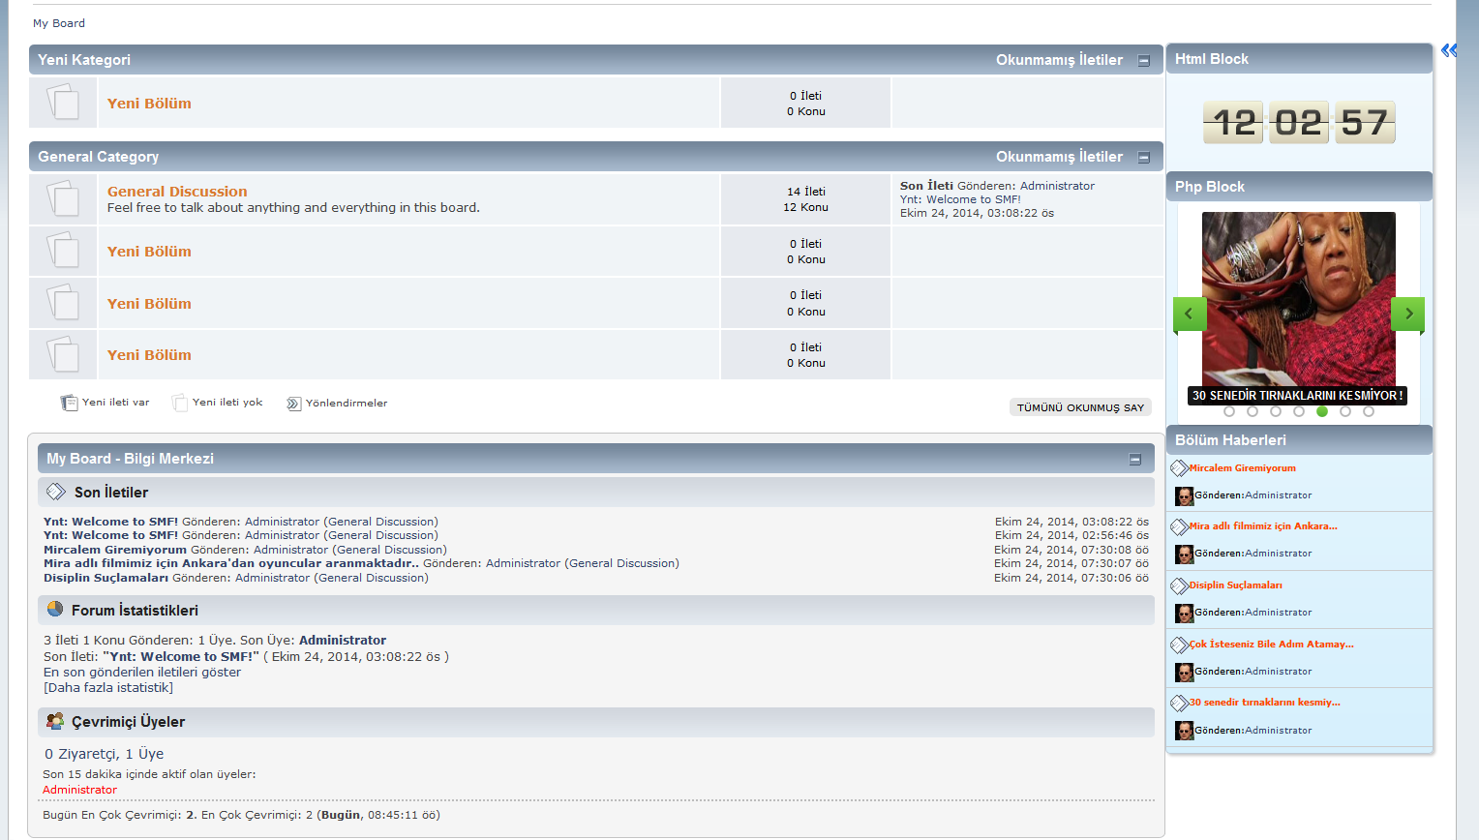This screenshot has height=840, width=1479.
Task: Click the General Discussion board icon
Action: (x=63, y=198)
